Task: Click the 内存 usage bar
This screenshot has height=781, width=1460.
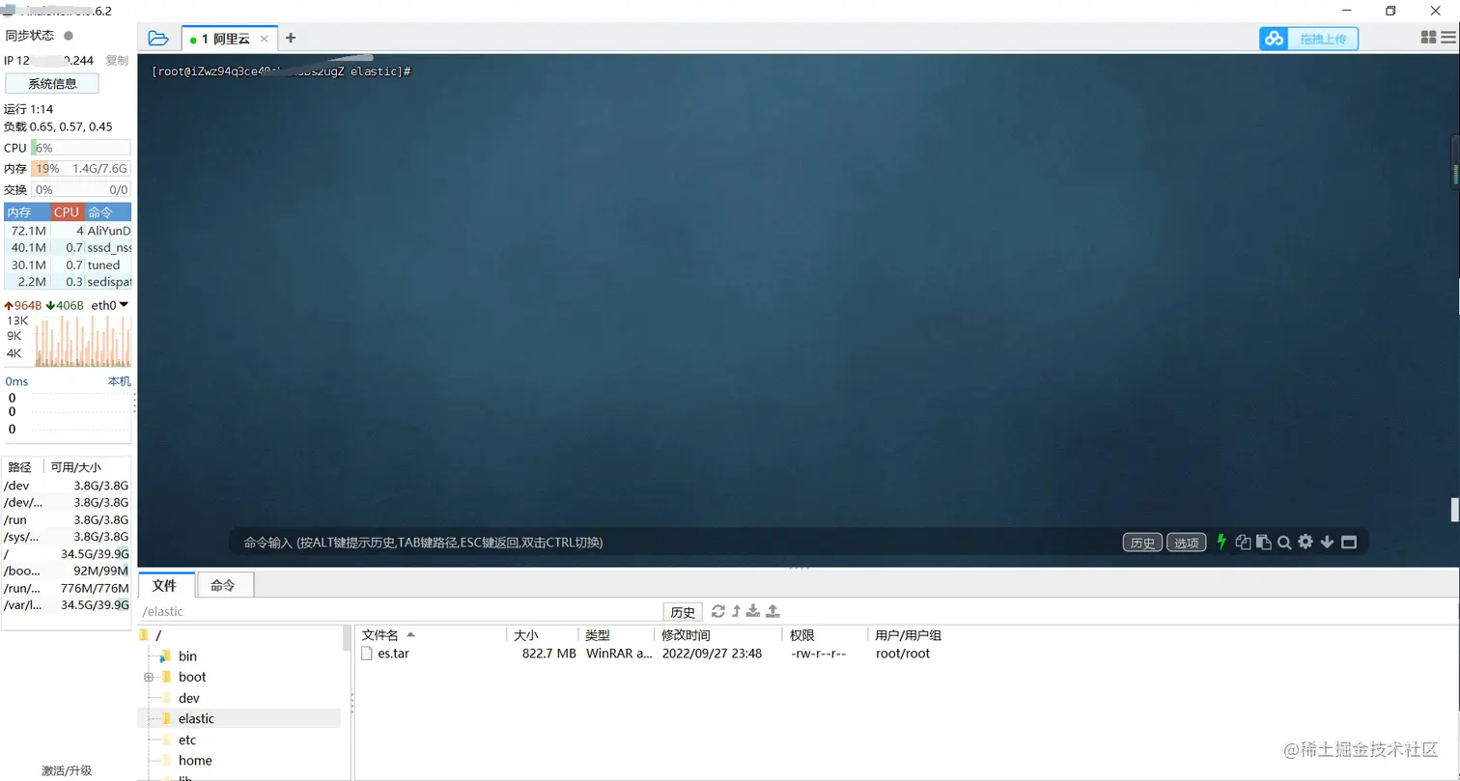Action: (81, 168)
